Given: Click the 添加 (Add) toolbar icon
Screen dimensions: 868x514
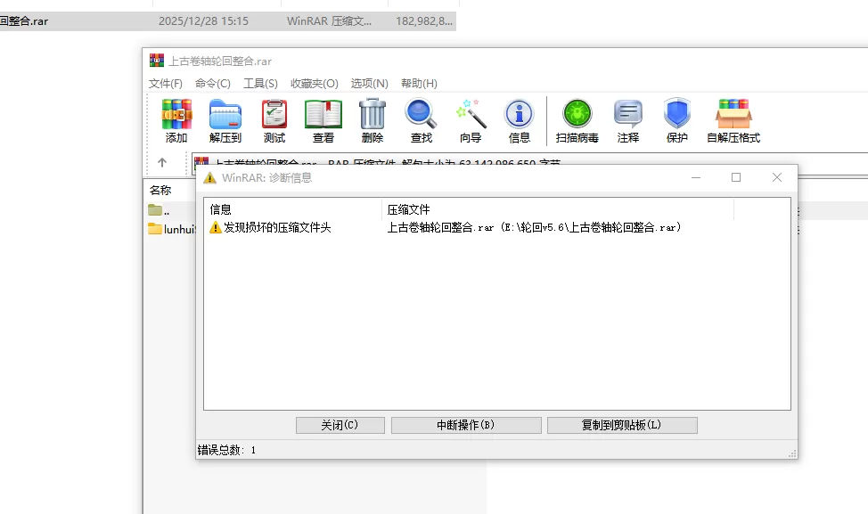Looking at the screenshot, I should (176, 120).
